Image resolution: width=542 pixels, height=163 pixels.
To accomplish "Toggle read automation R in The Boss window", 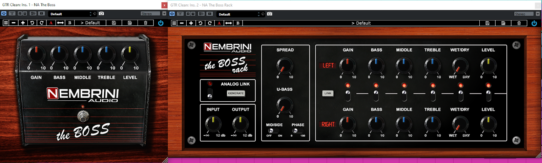I will point(20,14).
